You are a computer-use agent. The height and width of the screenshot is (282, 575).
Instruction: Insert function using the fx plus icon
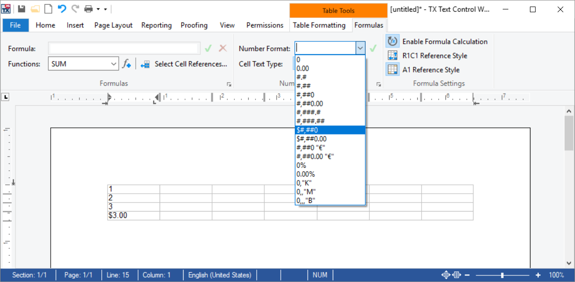pyautogui.click(x=127, y=64)
